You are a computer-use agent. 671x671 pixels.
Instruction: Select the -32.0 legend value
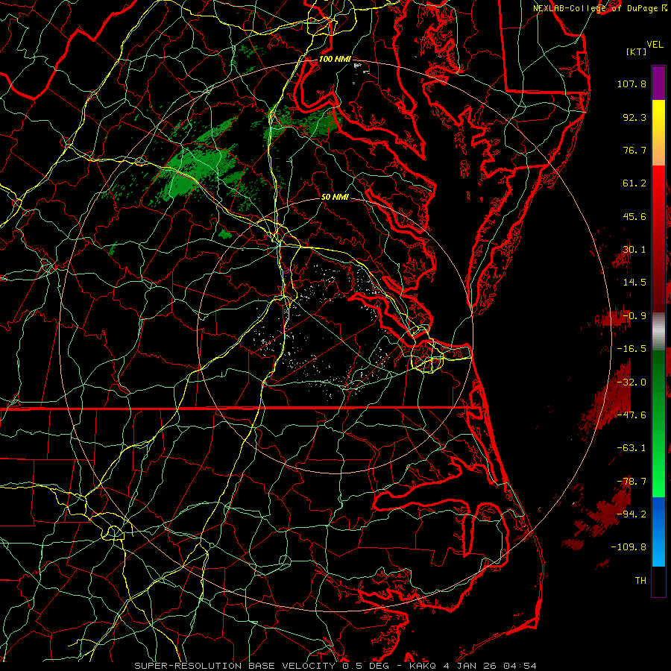[631, 382]
